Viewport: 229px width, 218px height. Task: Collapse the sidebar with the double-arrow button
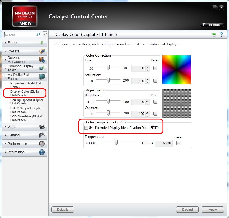[x=45, y=34]
